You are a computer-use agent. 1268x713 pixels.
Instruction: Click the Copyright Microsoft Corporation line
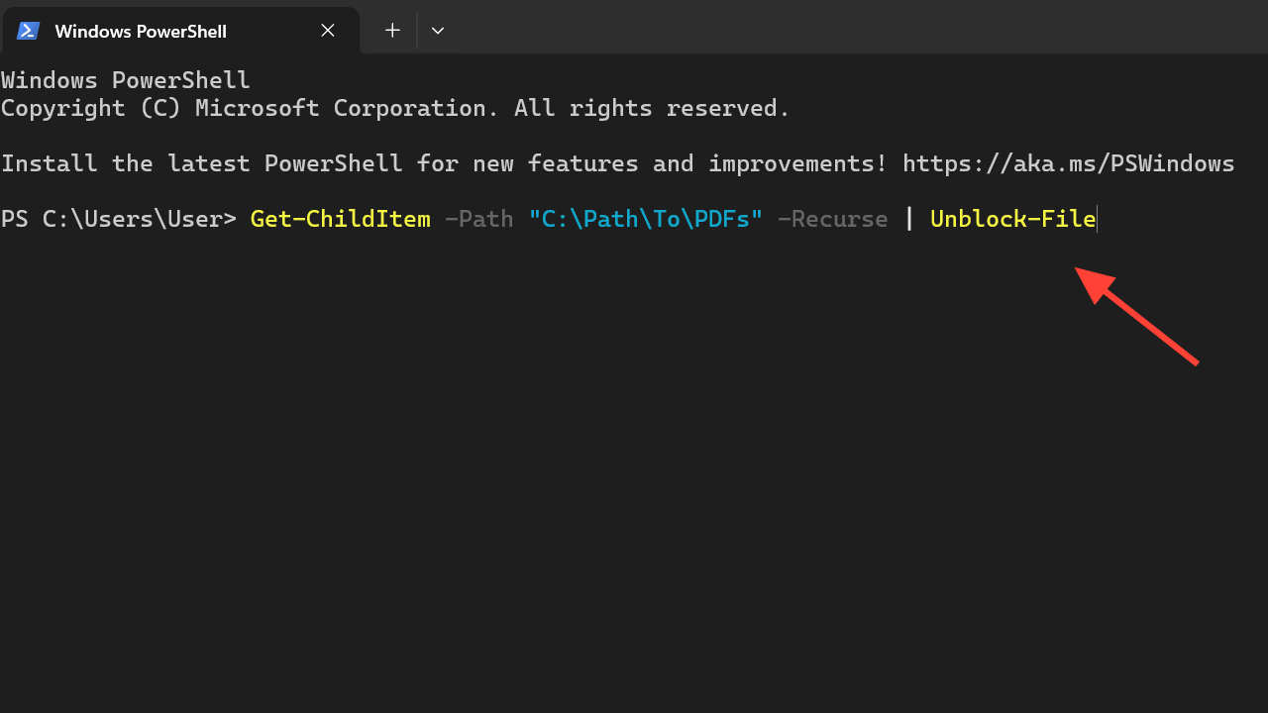coord(395,108)
